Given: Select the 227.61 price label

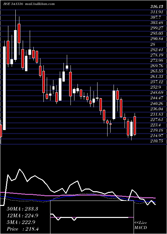Looking at the screenshot, I should pyautogui.click(x=157, y=120).
